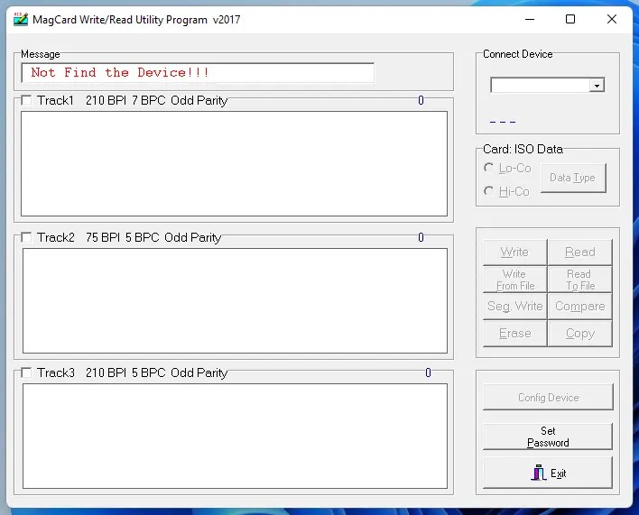Click inside the Track1 data text area
Viewport: 639px width, 515px height.
coord(235,163)
